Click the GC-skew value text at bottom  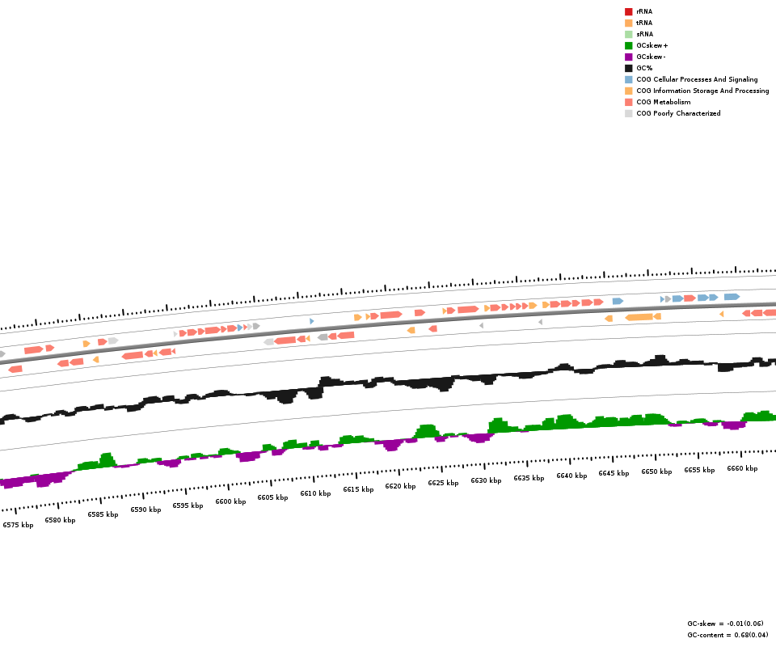pyautogui.click(x=725, y=624)
